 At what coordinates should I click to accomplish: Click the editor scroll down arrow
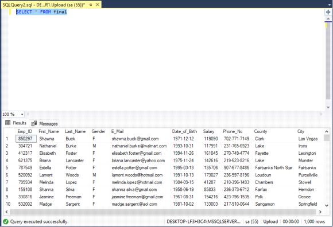328,107
